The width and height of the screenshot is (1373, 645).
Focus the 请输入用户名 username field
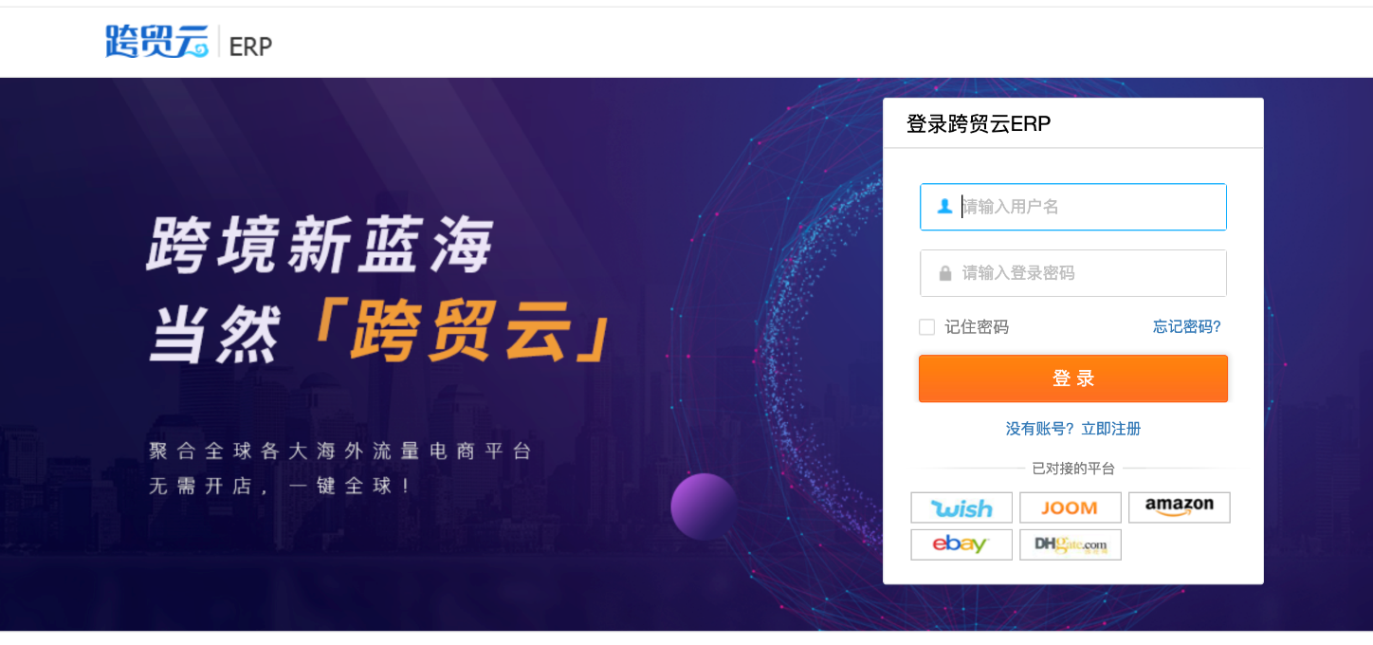1073,207
